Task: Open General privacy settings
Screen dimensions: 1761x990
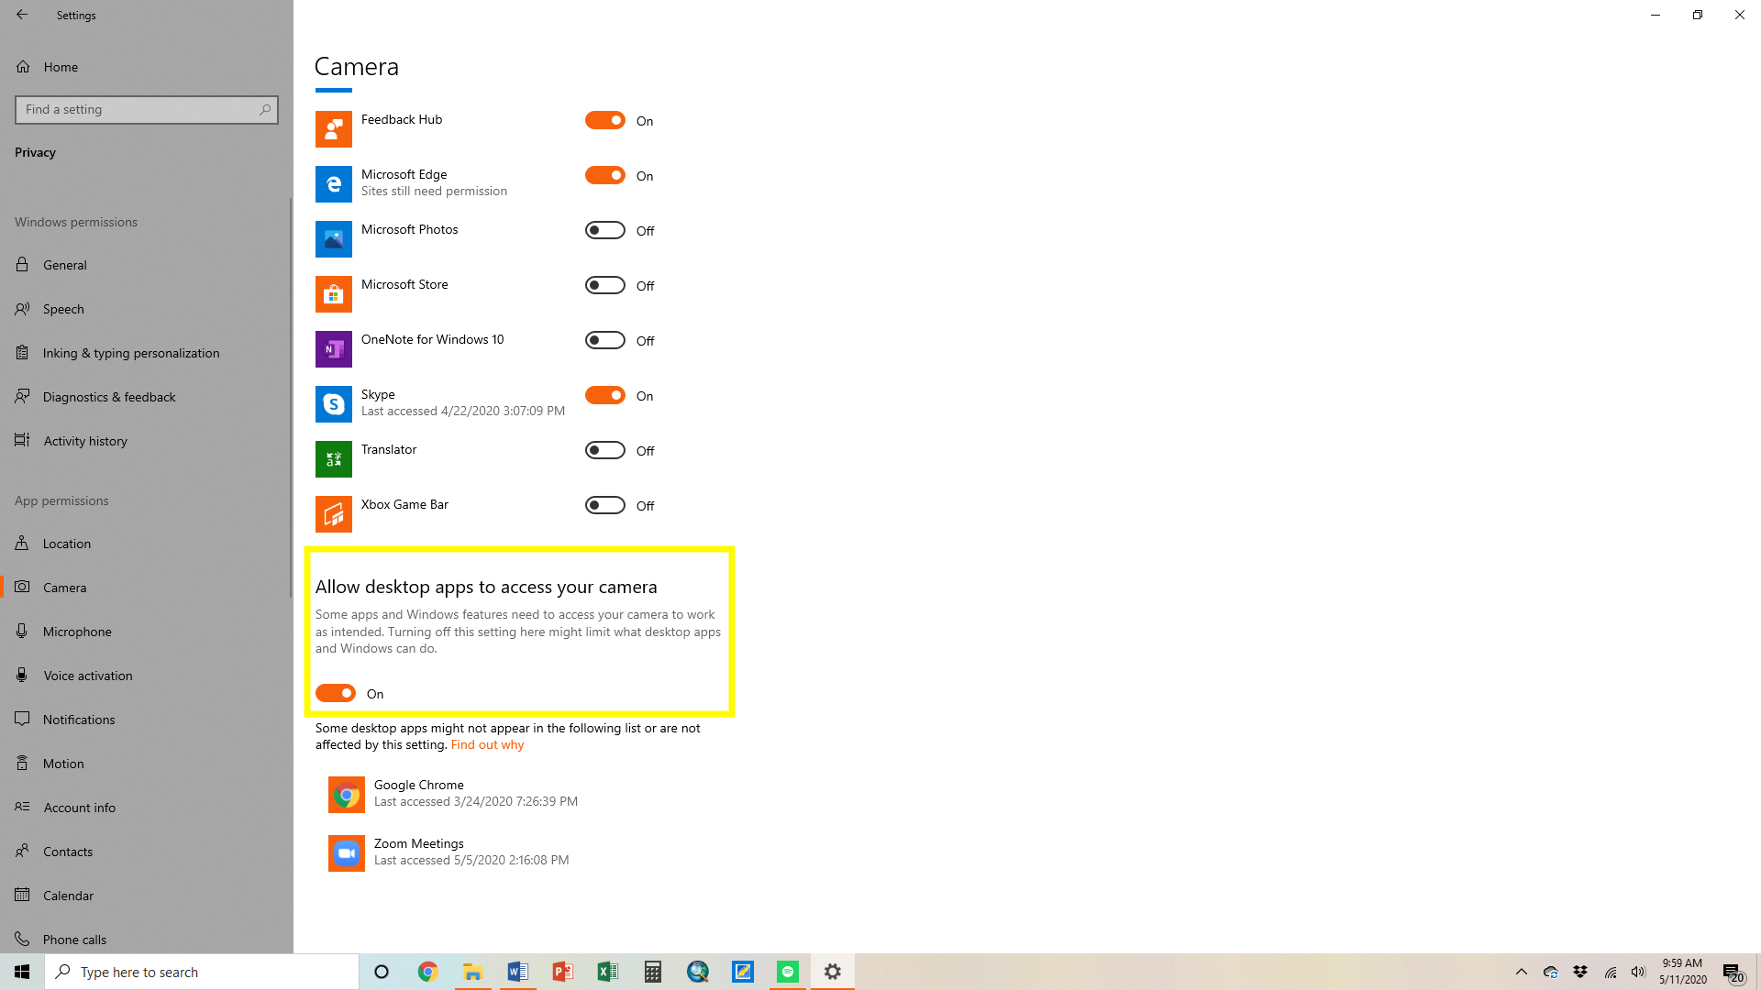Action: (x=147, y=265)
